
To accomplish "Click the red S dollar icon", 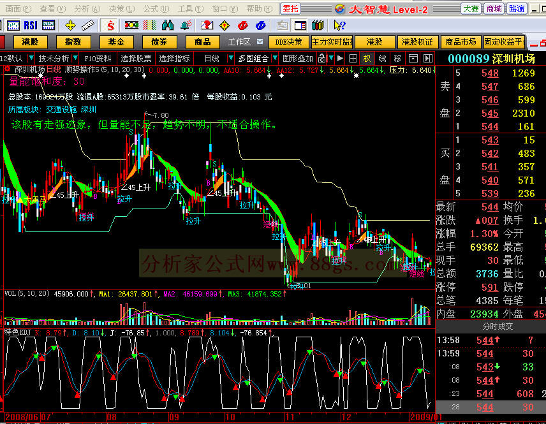I will click(x=110, y=25).
